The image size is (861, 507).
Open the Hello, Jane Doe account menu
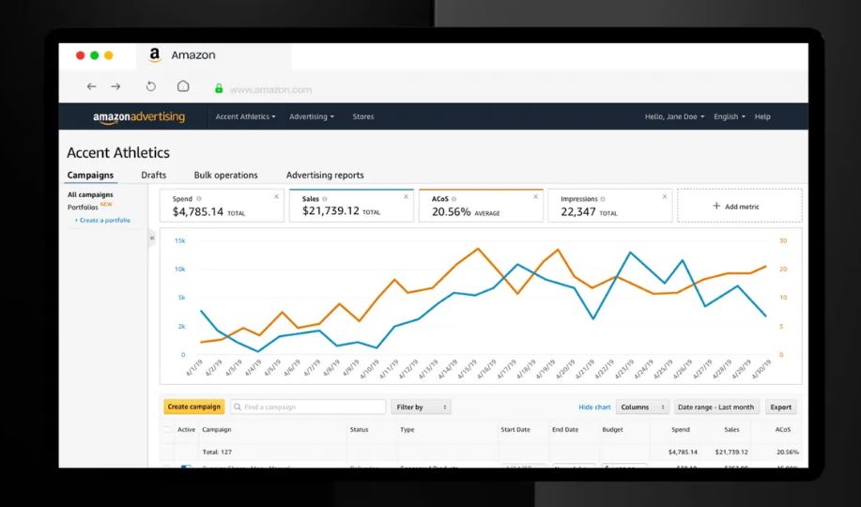[x=674, y=116]
